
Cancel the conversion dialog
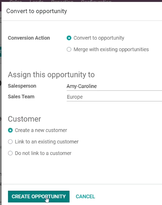pyautogui.click(x=85, y=197)
